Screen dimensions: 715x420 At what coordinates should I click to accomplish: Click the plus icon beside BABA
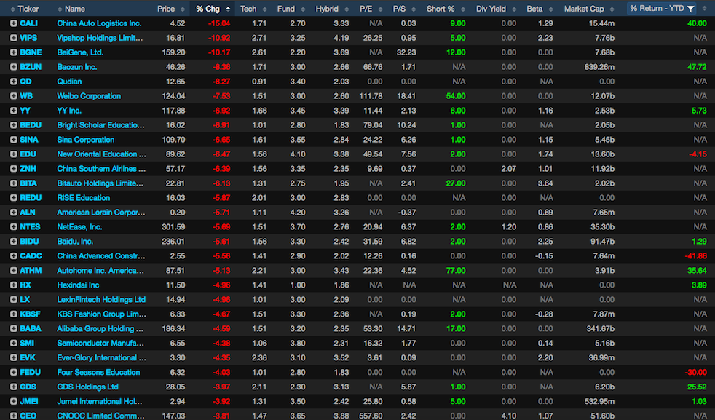(14, 329)
